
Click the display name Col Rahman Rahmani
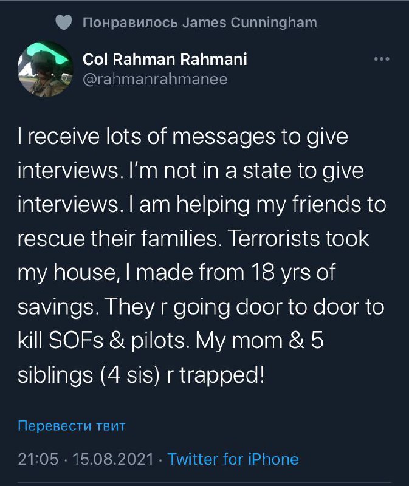[x=165, y=60]
